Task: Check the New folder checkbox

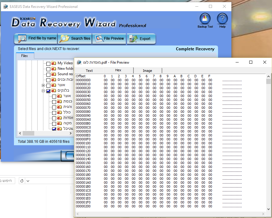Action: pyautogui.click(x=49, y=69)
